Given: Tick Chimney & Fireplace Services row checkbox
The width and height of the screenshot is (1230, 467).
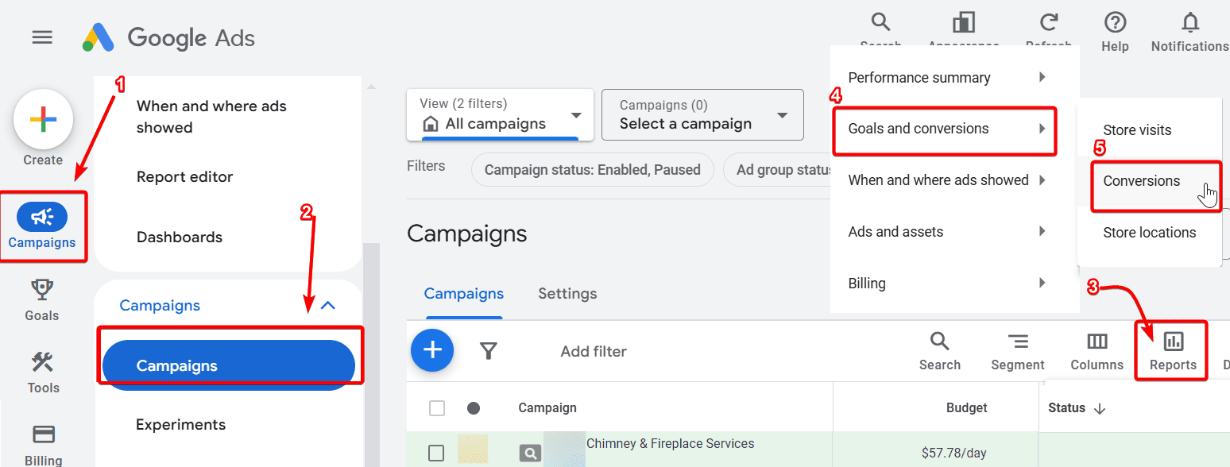Looking at the screenshot, I should (x=436, y=453).
